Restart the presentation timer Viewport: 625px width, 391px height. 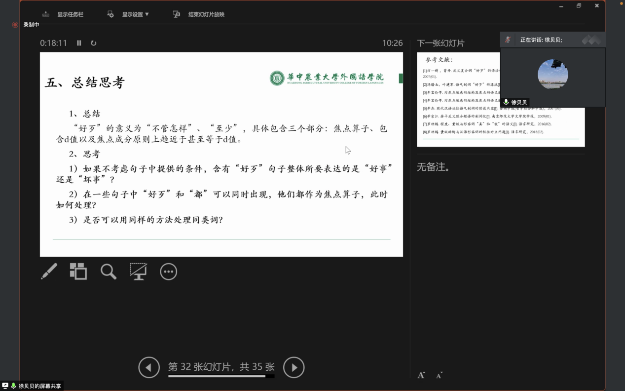pyautogui.click(x=93, y=43)
